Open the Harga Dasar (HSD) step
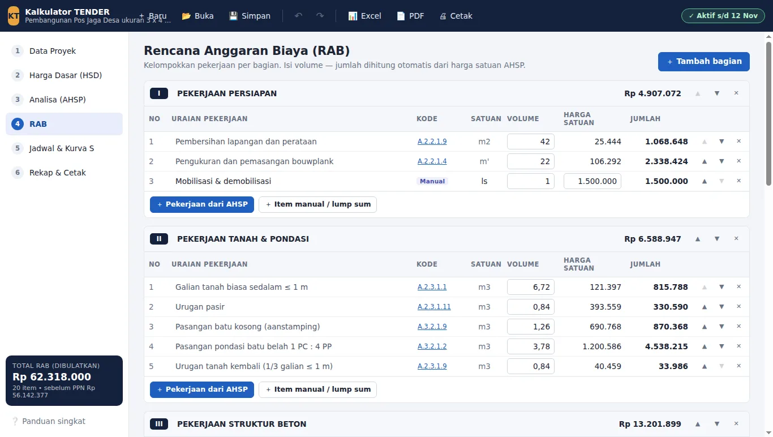The image size is (773, 437). [x=64, y=75]
